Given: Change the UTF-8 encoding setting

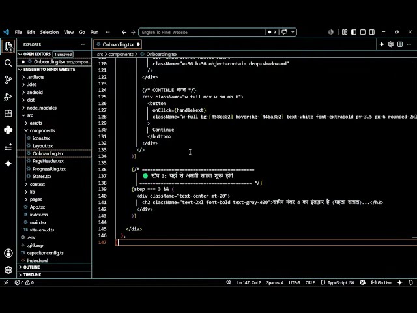Looking at the screenshot, I should [295, 282].
